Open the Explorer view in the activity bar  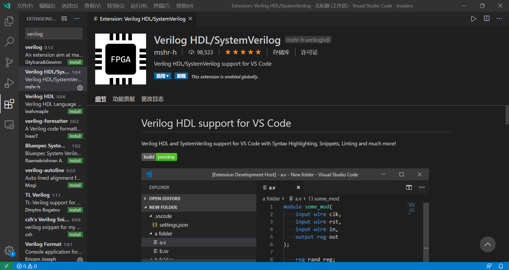coord(9,21)
